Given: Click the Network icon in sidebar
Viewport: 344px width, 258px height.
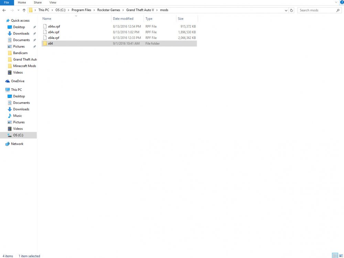Looking at the screenshot, I should [8, 144].
